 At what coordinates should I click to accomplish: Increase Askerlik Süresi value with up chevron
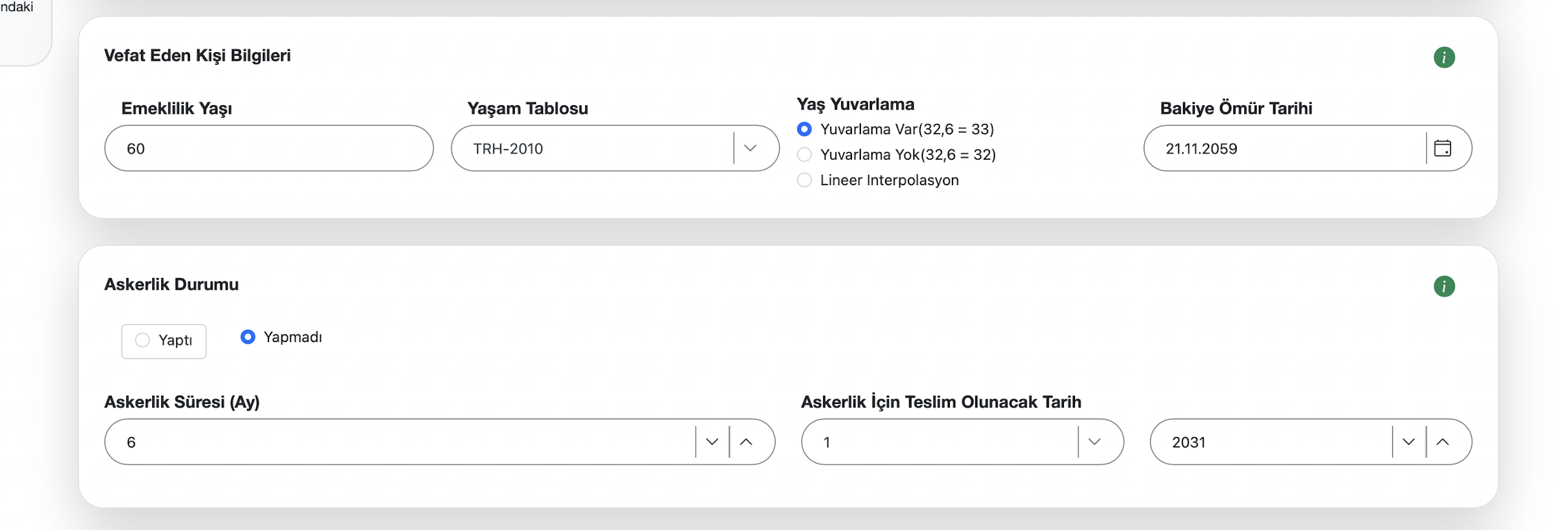(746, 442)
